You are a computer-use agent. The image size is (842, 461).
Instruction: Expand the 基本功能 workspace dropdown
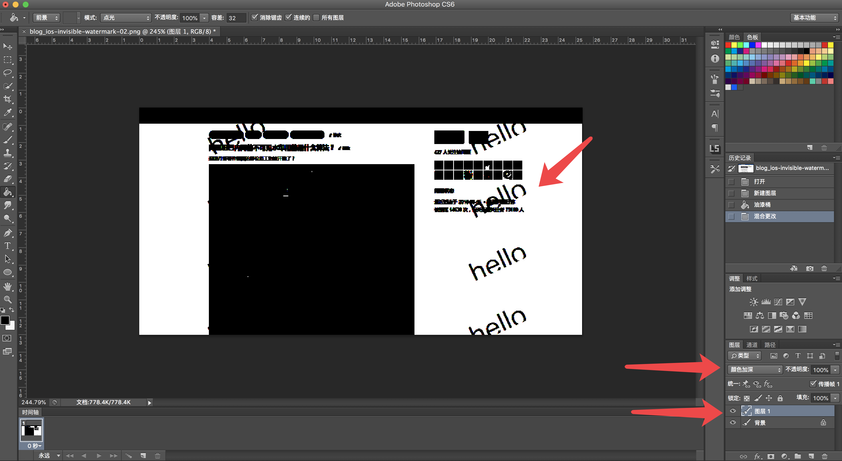coord(814,18)
